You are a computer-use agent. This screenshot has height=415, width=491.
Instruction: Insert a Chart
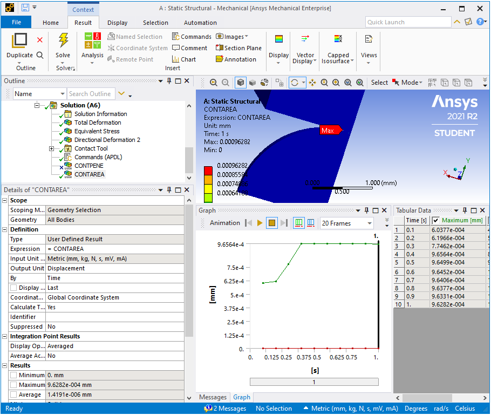pyautogui.click(x=184, y=59)
